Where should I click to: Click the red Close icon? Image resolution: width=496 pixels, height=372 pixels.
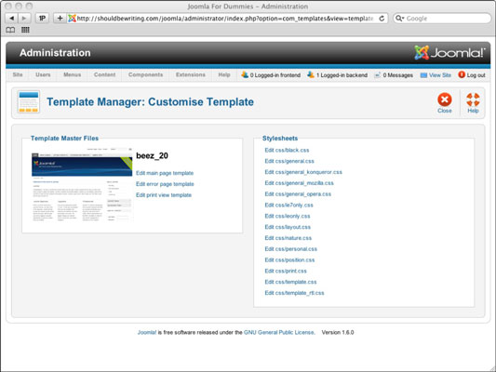(445, 100)
